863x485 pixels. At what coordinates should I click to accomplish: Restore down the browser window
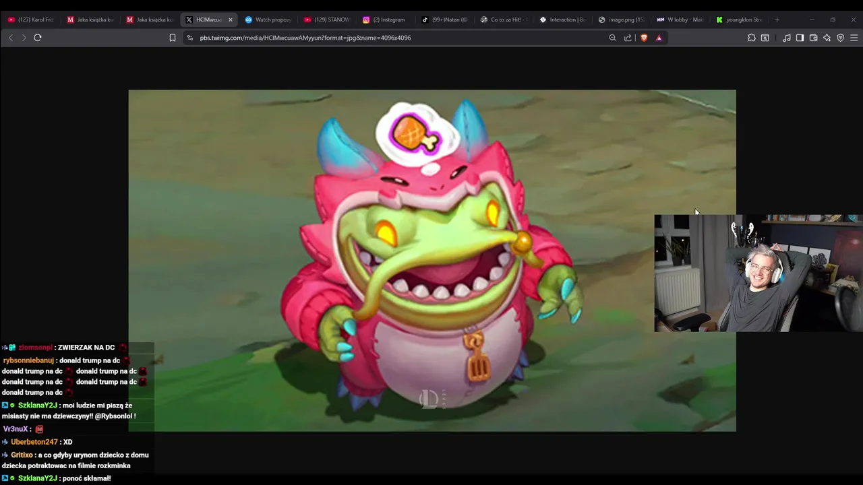click(833, 20)
